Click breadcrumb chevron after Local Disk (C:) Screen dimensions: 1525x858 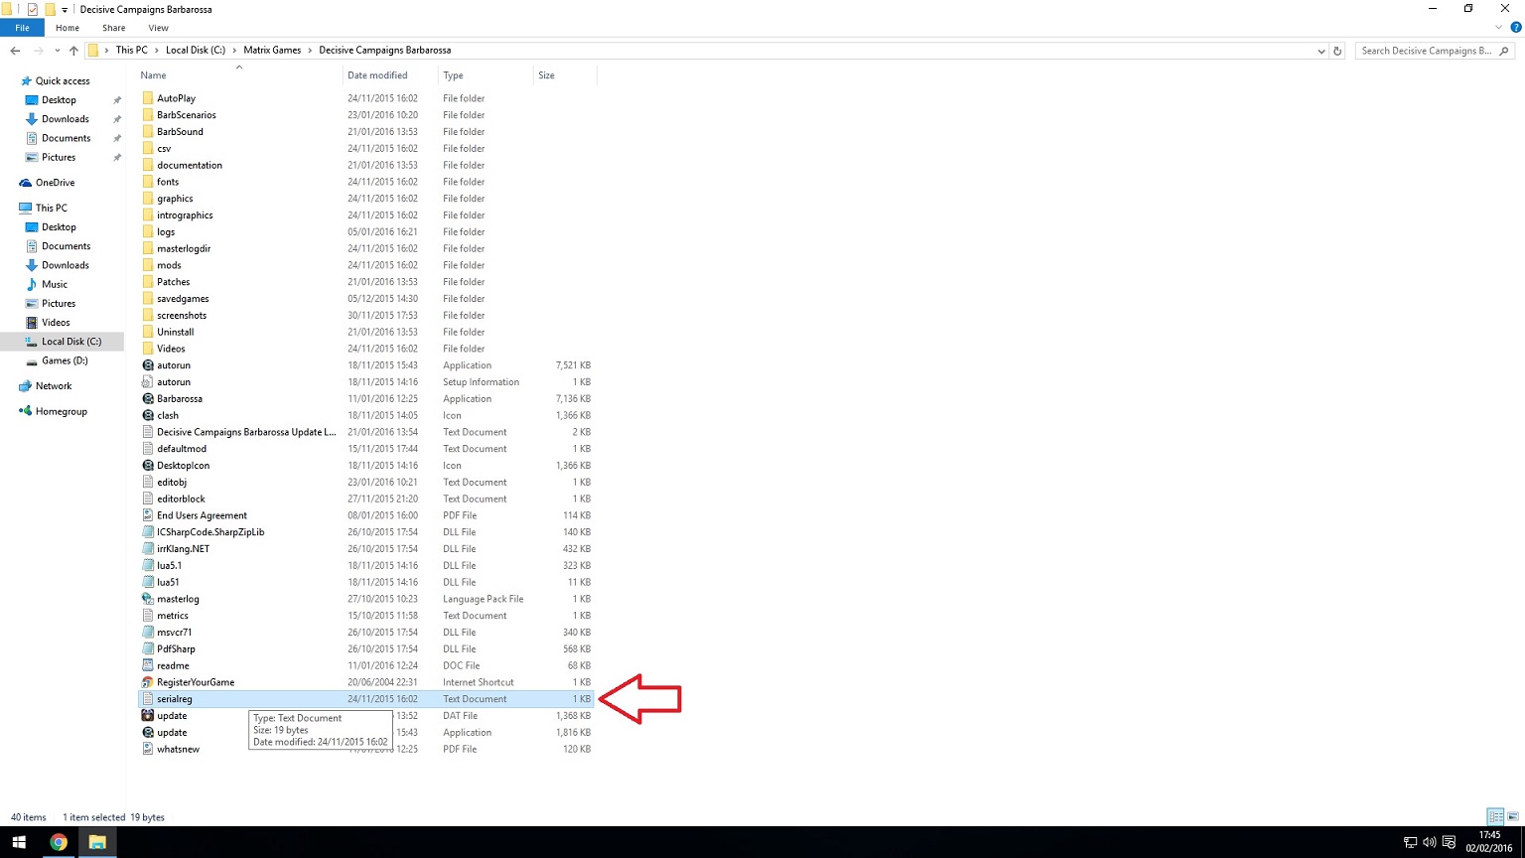coord(234,51)
